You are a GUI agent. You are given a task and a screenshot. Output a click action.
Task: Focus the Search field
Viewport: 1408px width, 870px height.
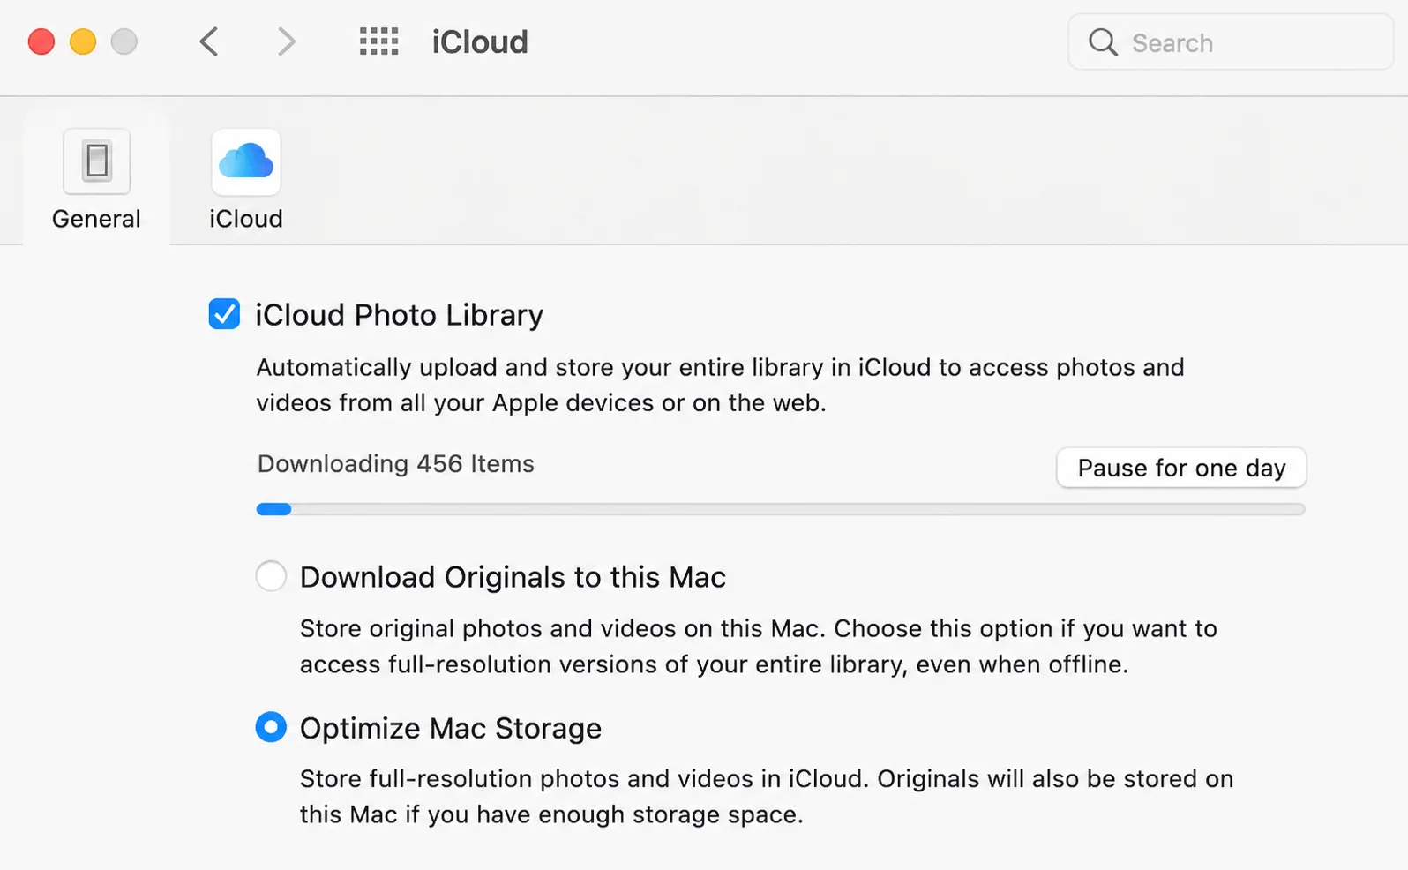click(1231, 41)
